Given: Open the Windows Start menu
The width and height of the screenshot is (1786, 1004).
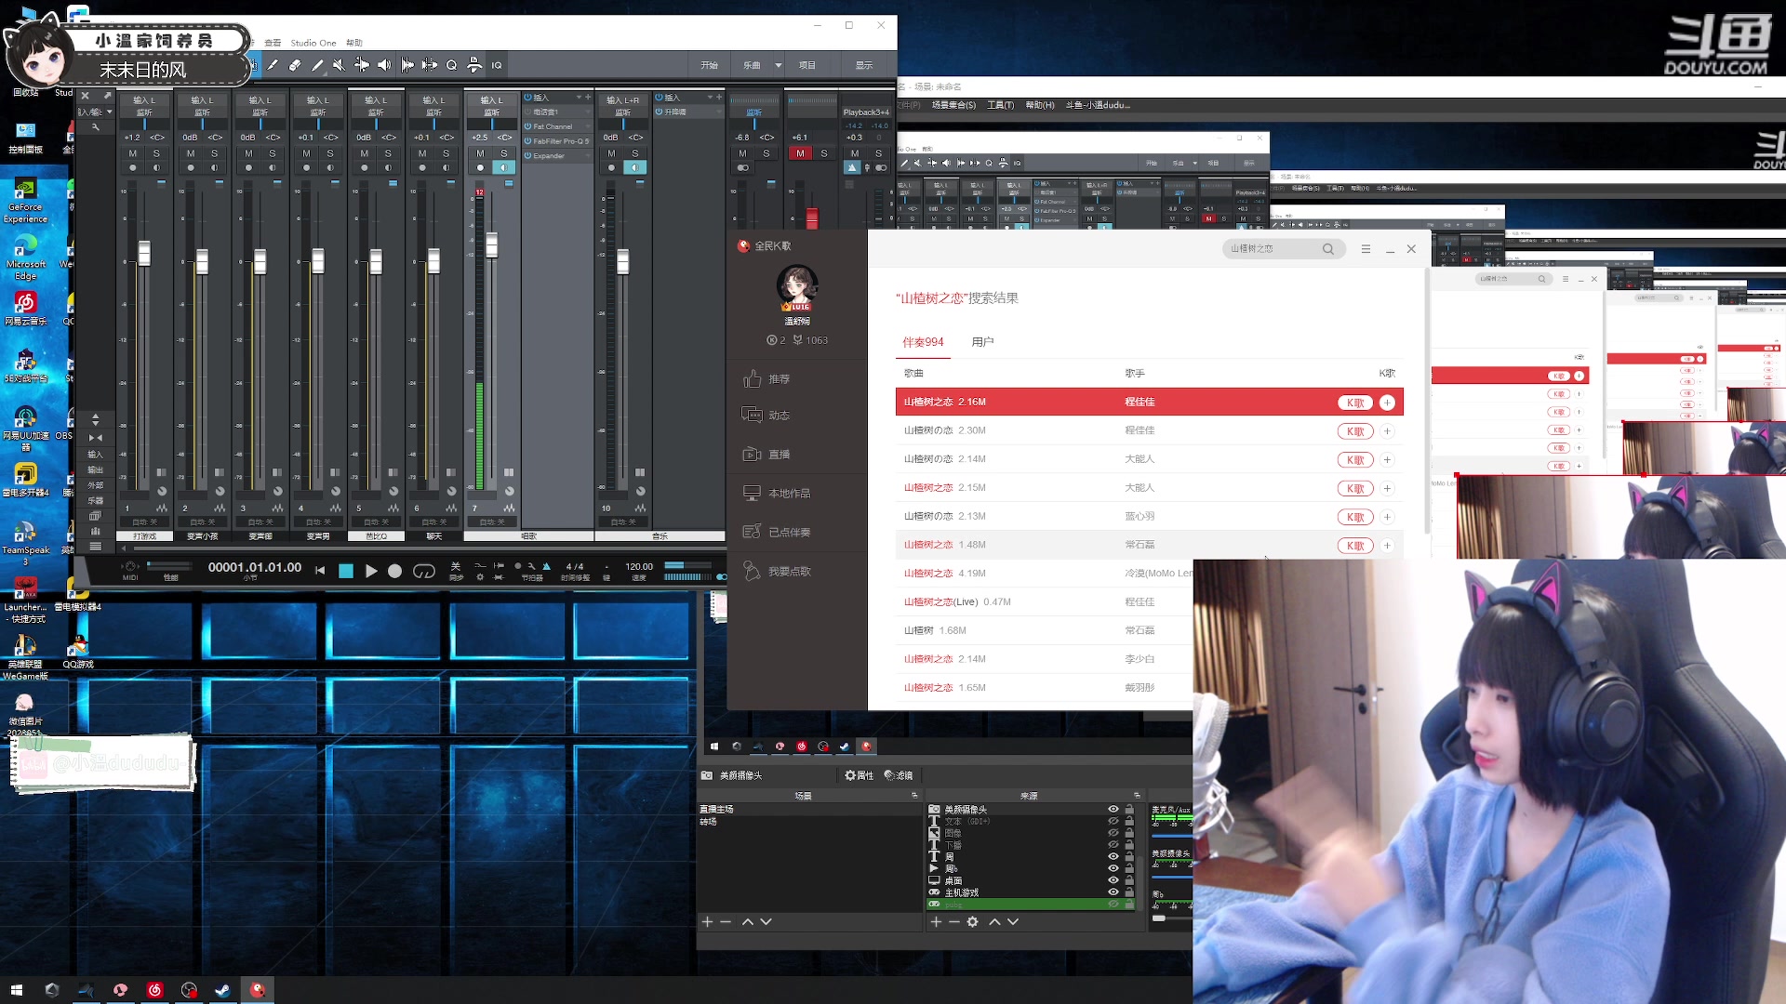Looking at the screenshot, I should click(17, 990).
